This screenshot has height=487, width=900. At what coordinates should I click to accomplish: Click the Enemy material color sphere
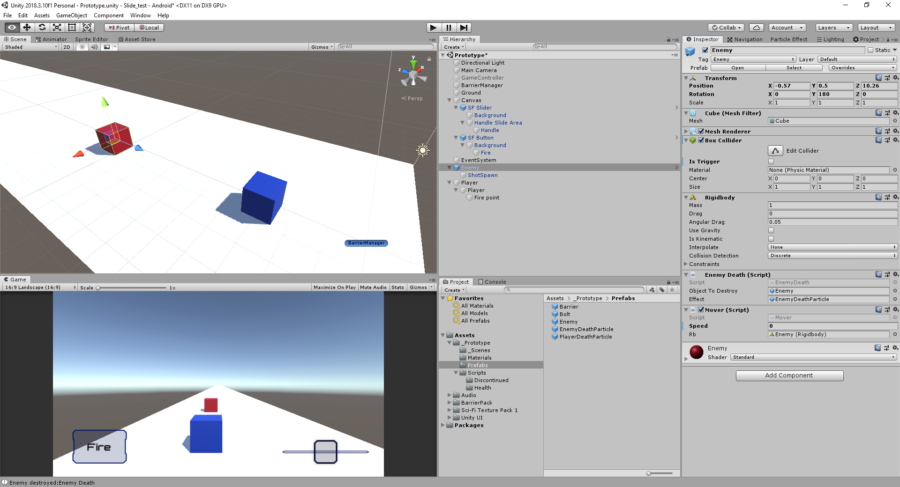[697, 352]
